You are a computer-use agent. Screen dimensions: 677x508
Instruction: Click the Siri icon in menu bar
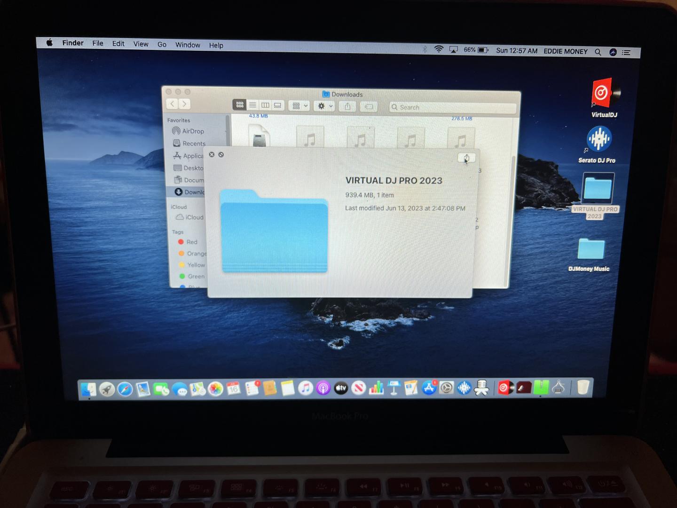pos(613,52)
